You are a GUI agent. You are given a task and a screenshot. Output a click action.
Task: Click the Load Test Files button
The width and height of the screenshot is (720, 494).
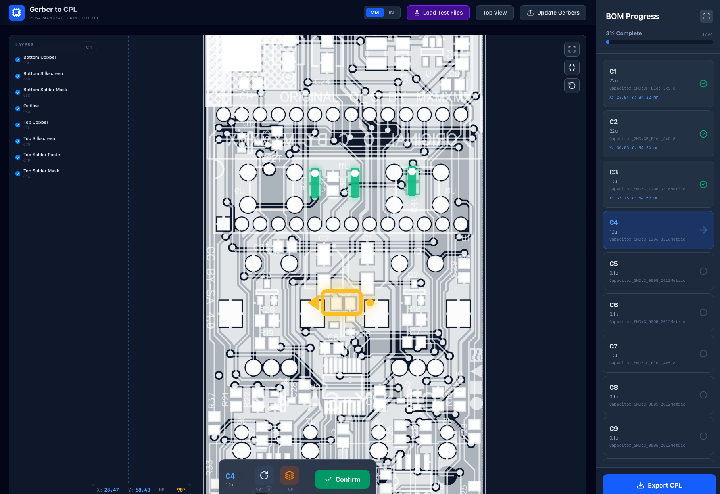pos(438,13)
